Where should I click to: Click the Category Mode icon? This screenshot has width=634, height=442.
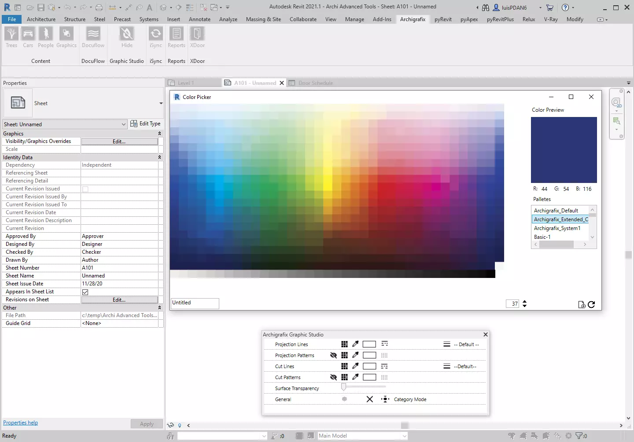pos(385,399)
